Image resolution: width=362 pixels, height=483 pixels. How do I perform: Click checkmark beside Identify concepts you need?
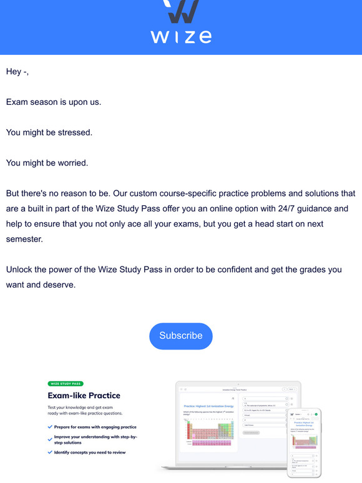click(x=50, y=452)
